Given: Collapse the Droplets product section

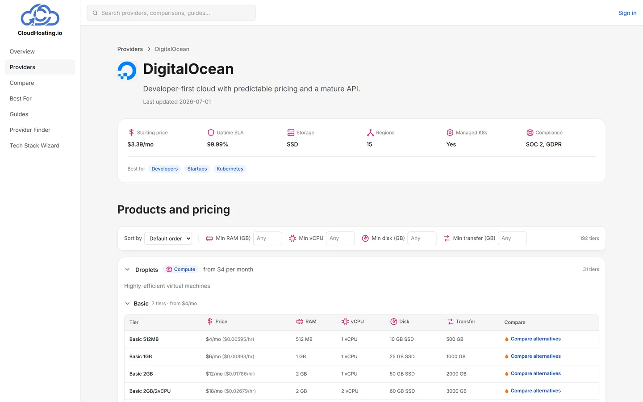Looking at the screenshot, I should point(127,269).
